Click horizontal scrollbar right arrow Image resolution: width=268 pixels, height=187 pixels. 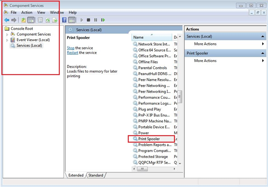174,169
